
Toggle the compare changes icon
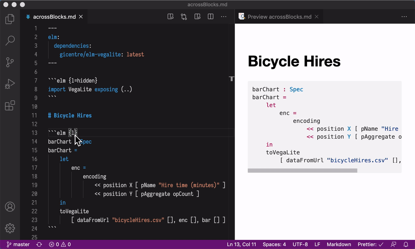click(x=184, y=16)
